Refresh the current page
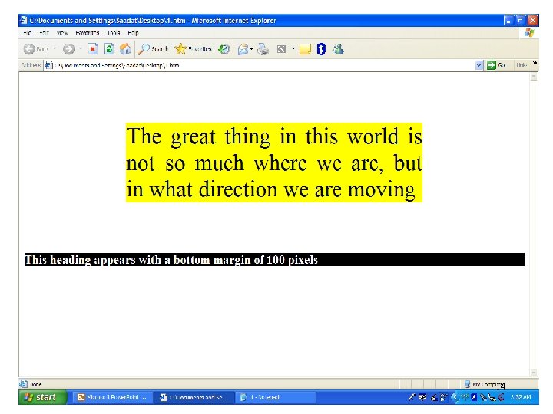 pyautogui.click(x=109, y=49)
